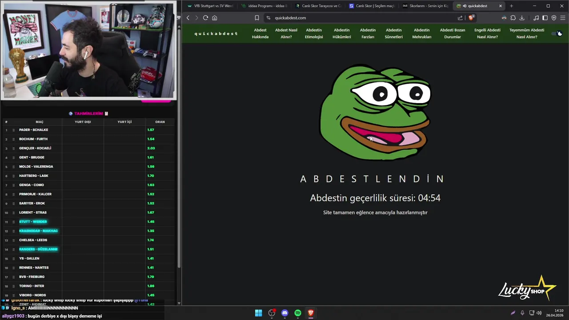Open the browser main menu
This screenshot has height=320, width=569.
coord(563,18)
